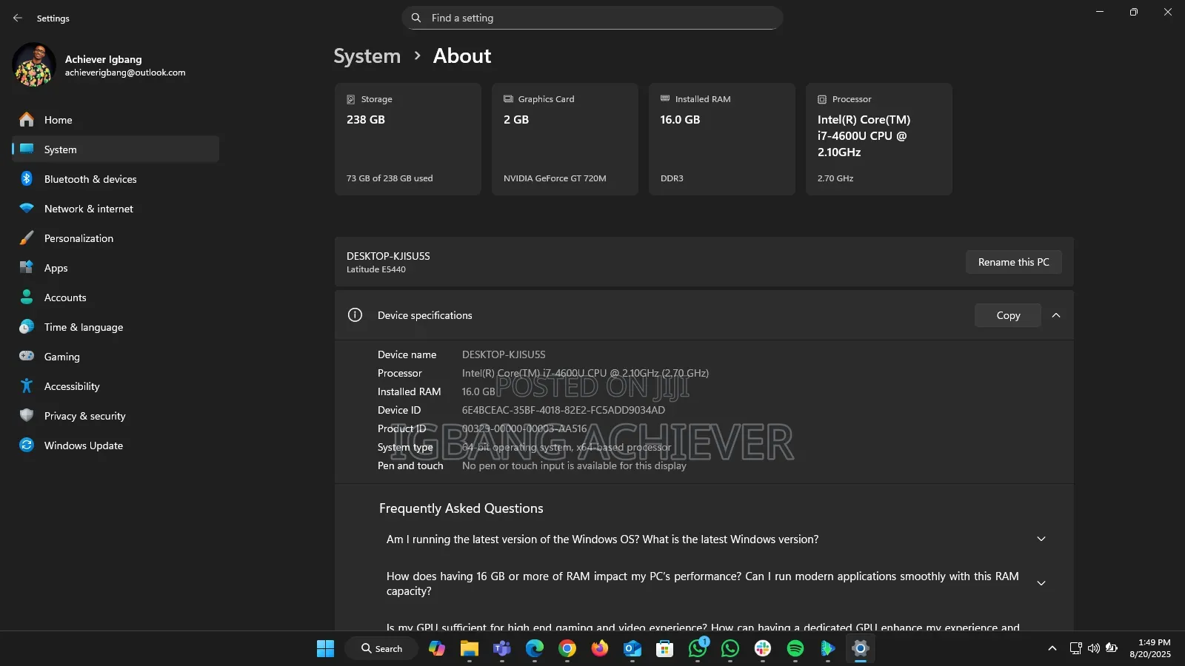This screenshot has height=666, width=1185.
Task: Collapse the Device specifications section
Action: pyautogui.click(x=1056, y=315)
